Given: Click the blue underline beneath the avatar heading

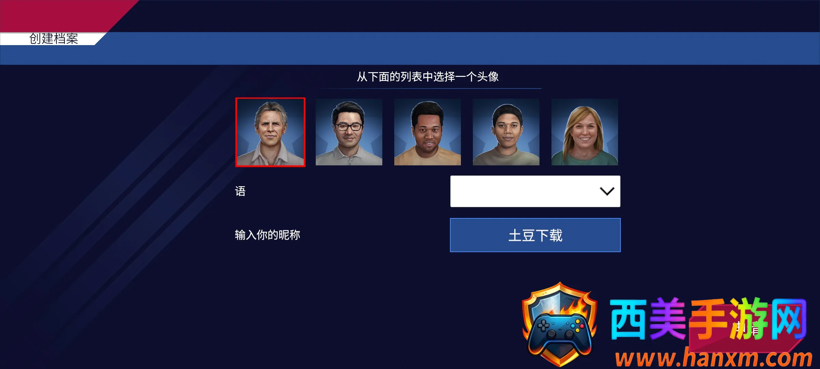Looking at the screenshot, I should (x=429, y=88).
